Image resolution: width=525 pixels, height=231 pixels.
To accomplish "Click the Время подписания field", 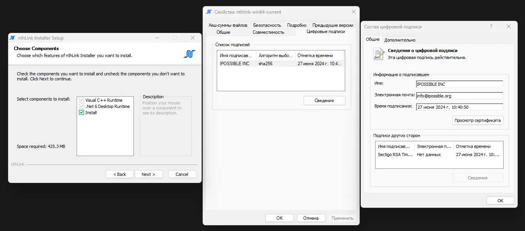I will click(459, 107).
